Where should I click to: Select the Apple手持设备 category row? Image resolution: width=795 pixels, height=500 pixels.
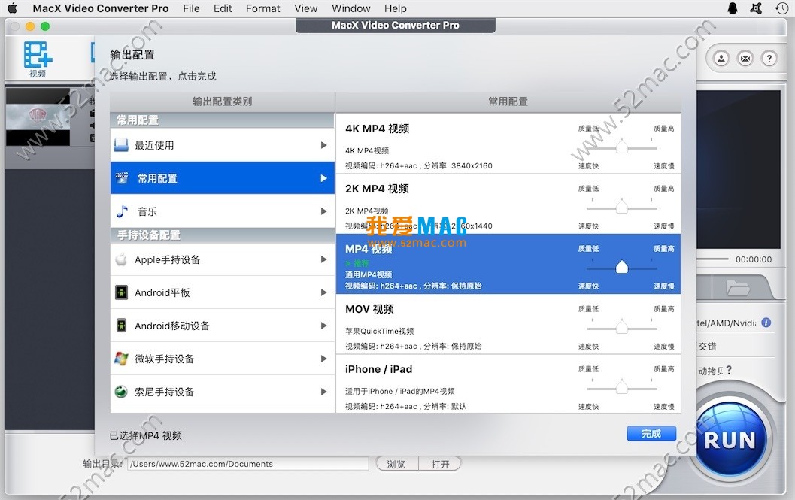click(x=222, y=259)
